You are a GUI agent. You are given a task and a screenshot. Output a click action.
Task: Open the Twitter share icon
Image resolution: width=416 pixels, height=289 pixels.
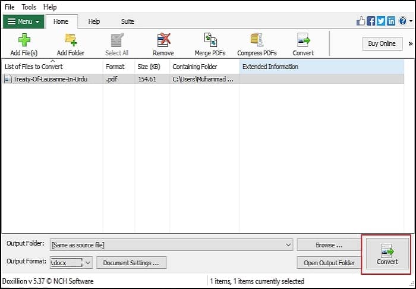381,21
